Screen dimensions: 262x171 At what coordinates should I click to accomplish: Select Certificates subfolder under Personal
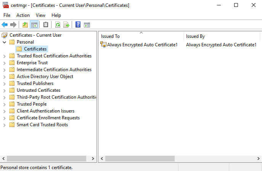pyautogui.click(x=35, y=49)
